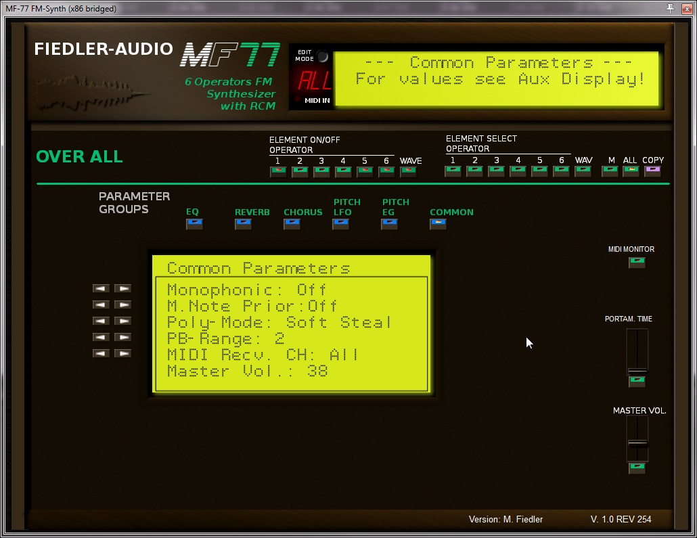Click the PB-Range: 2 display line
Image resolution: width=697 pixels, height=538 pixels.
[226, 339]
